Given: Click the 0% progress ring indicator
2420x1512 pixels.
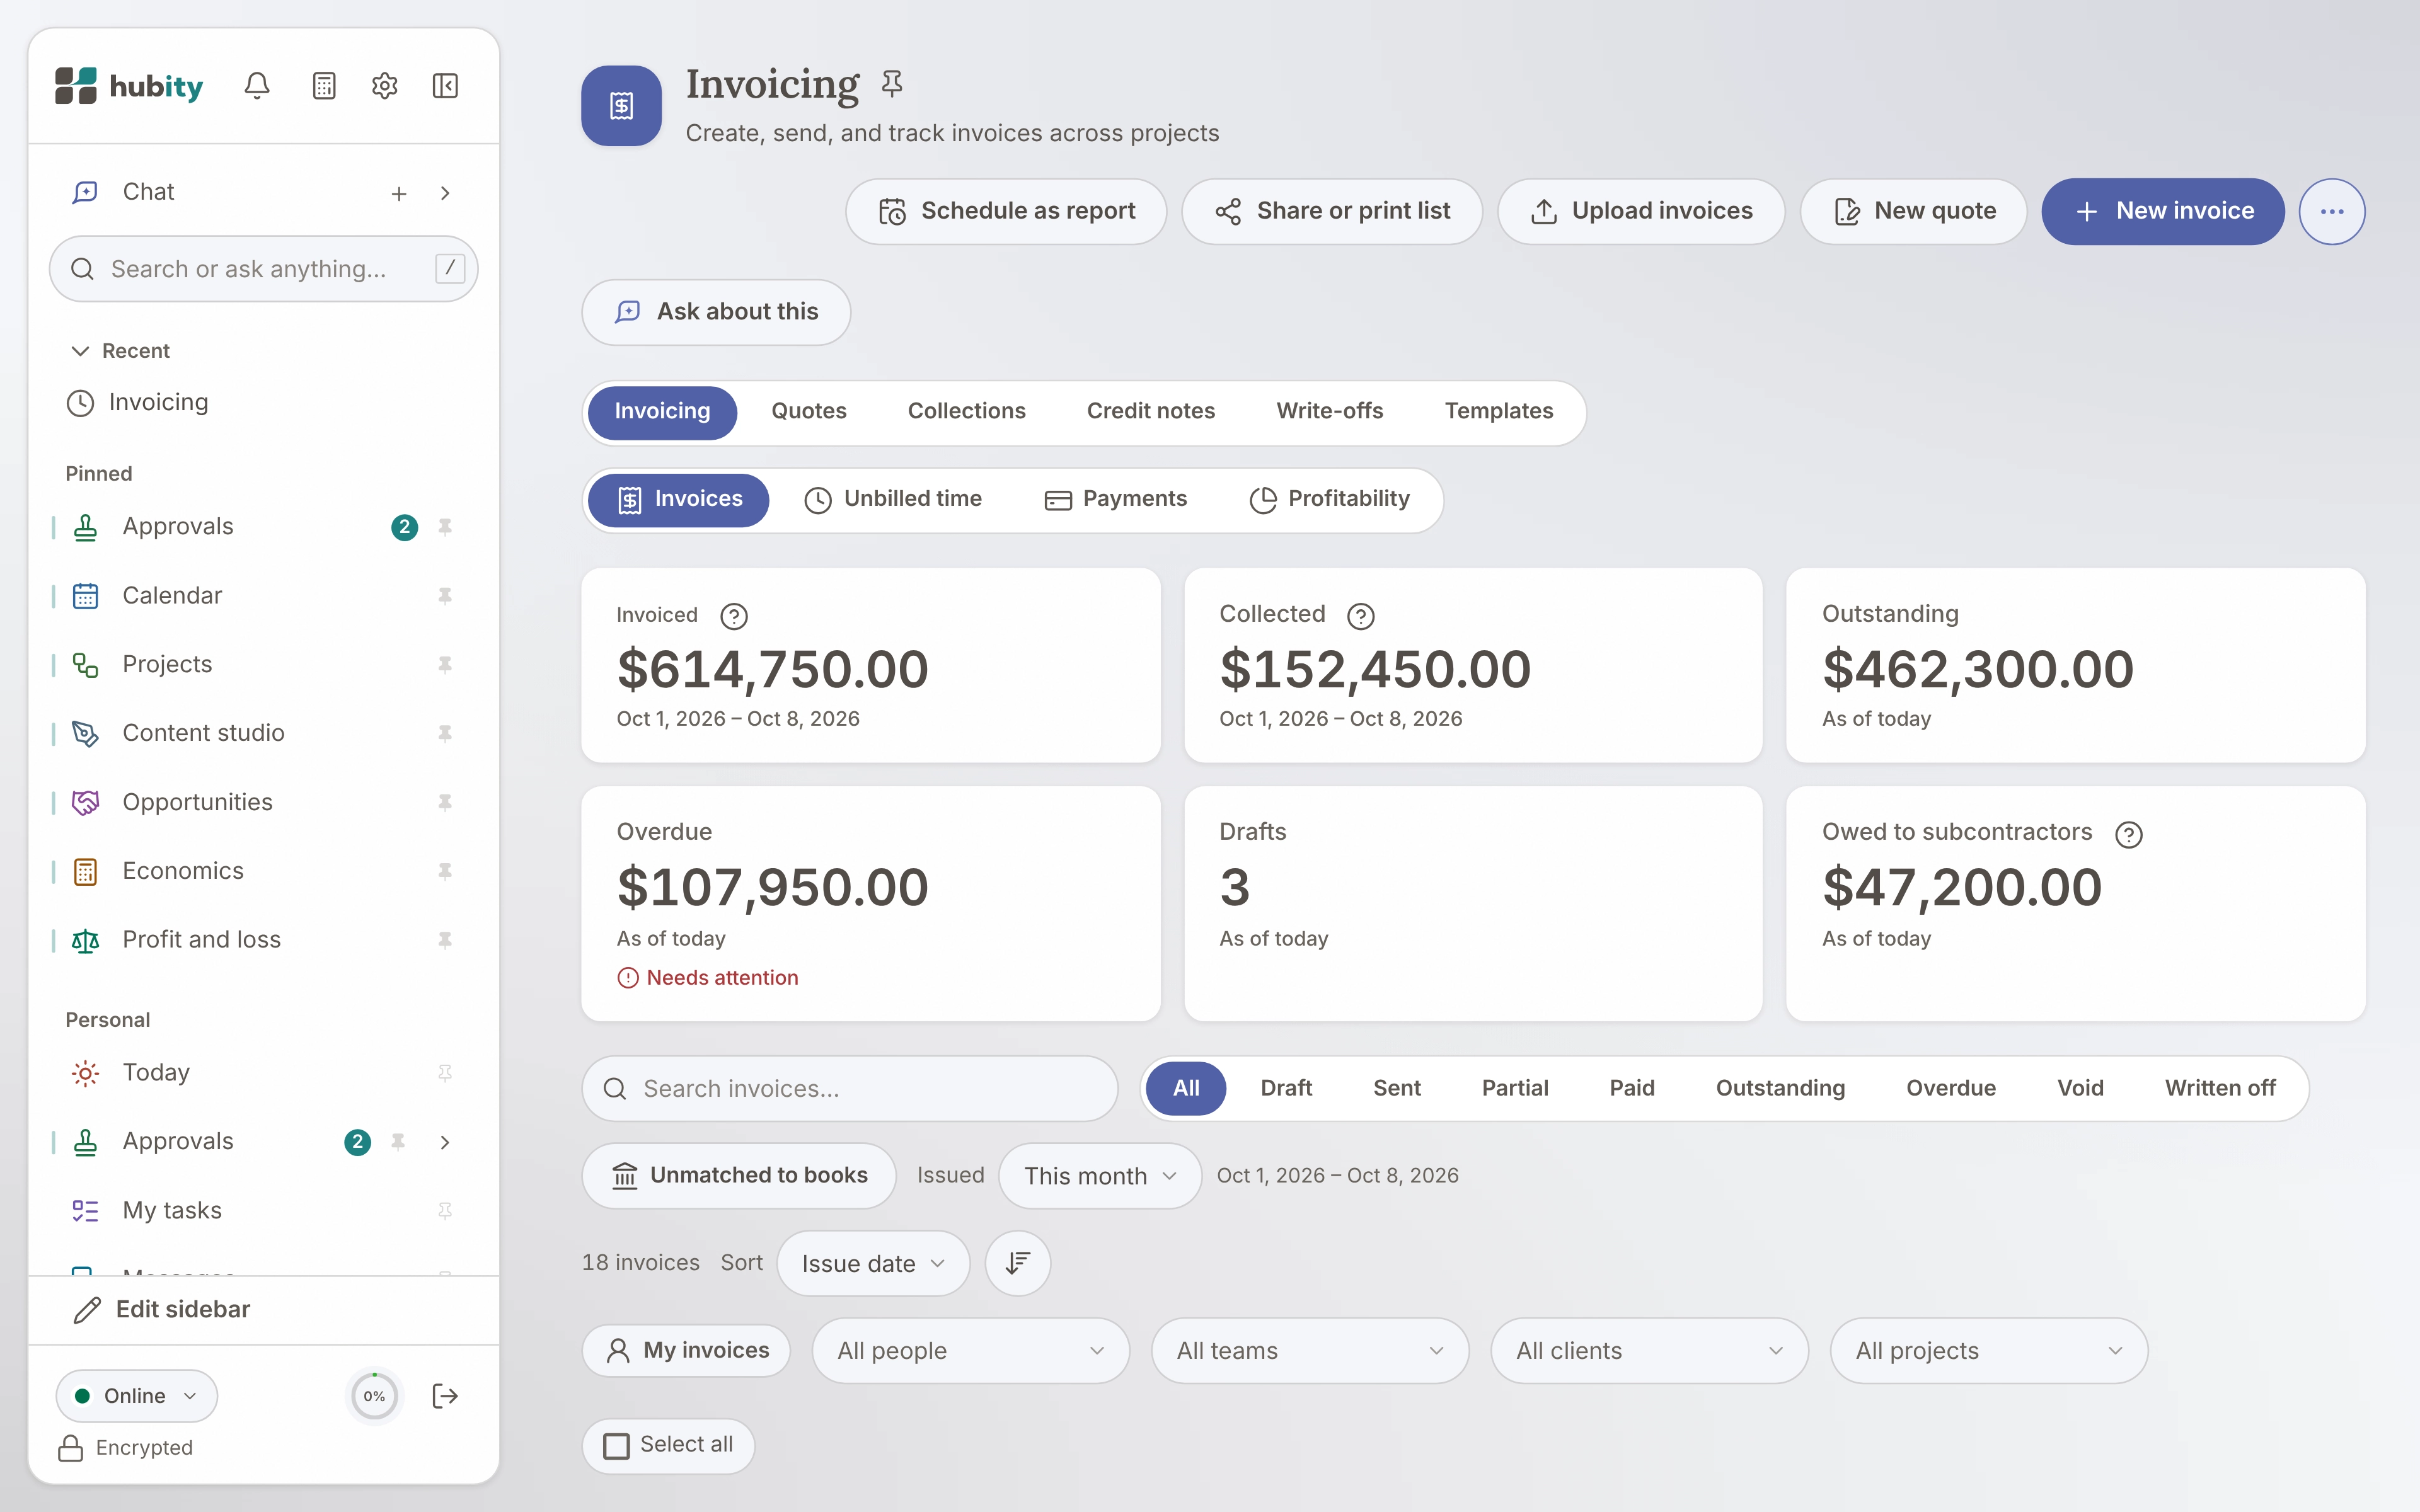Looking at the screenshot, I should pos(374,1396).
